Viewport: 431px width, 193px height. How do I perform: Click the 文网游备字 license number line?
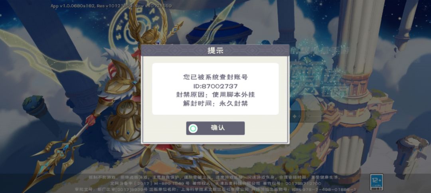click(x=215, y=183)
